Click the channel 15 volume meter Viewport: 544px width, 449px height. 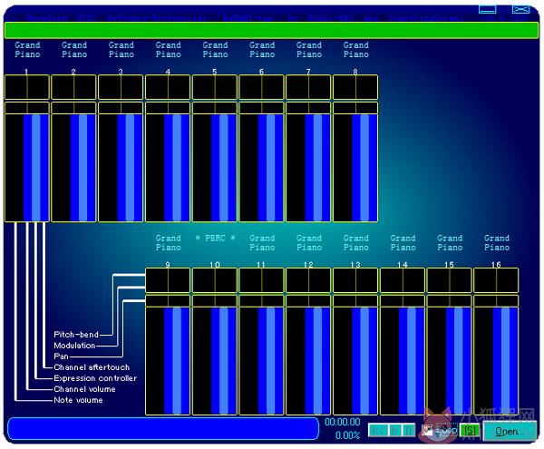450,361
